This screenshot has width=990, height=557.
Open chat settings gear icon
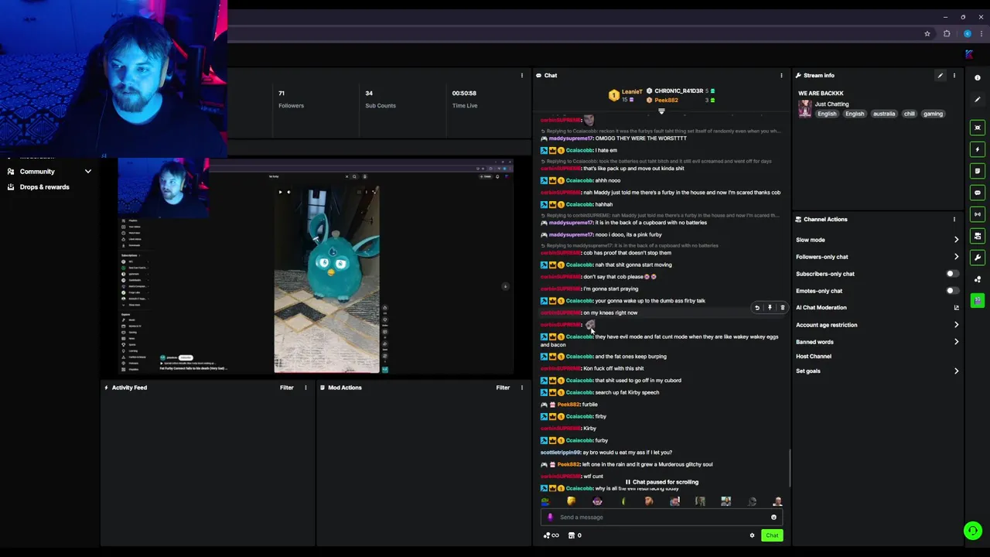[752, 535]
